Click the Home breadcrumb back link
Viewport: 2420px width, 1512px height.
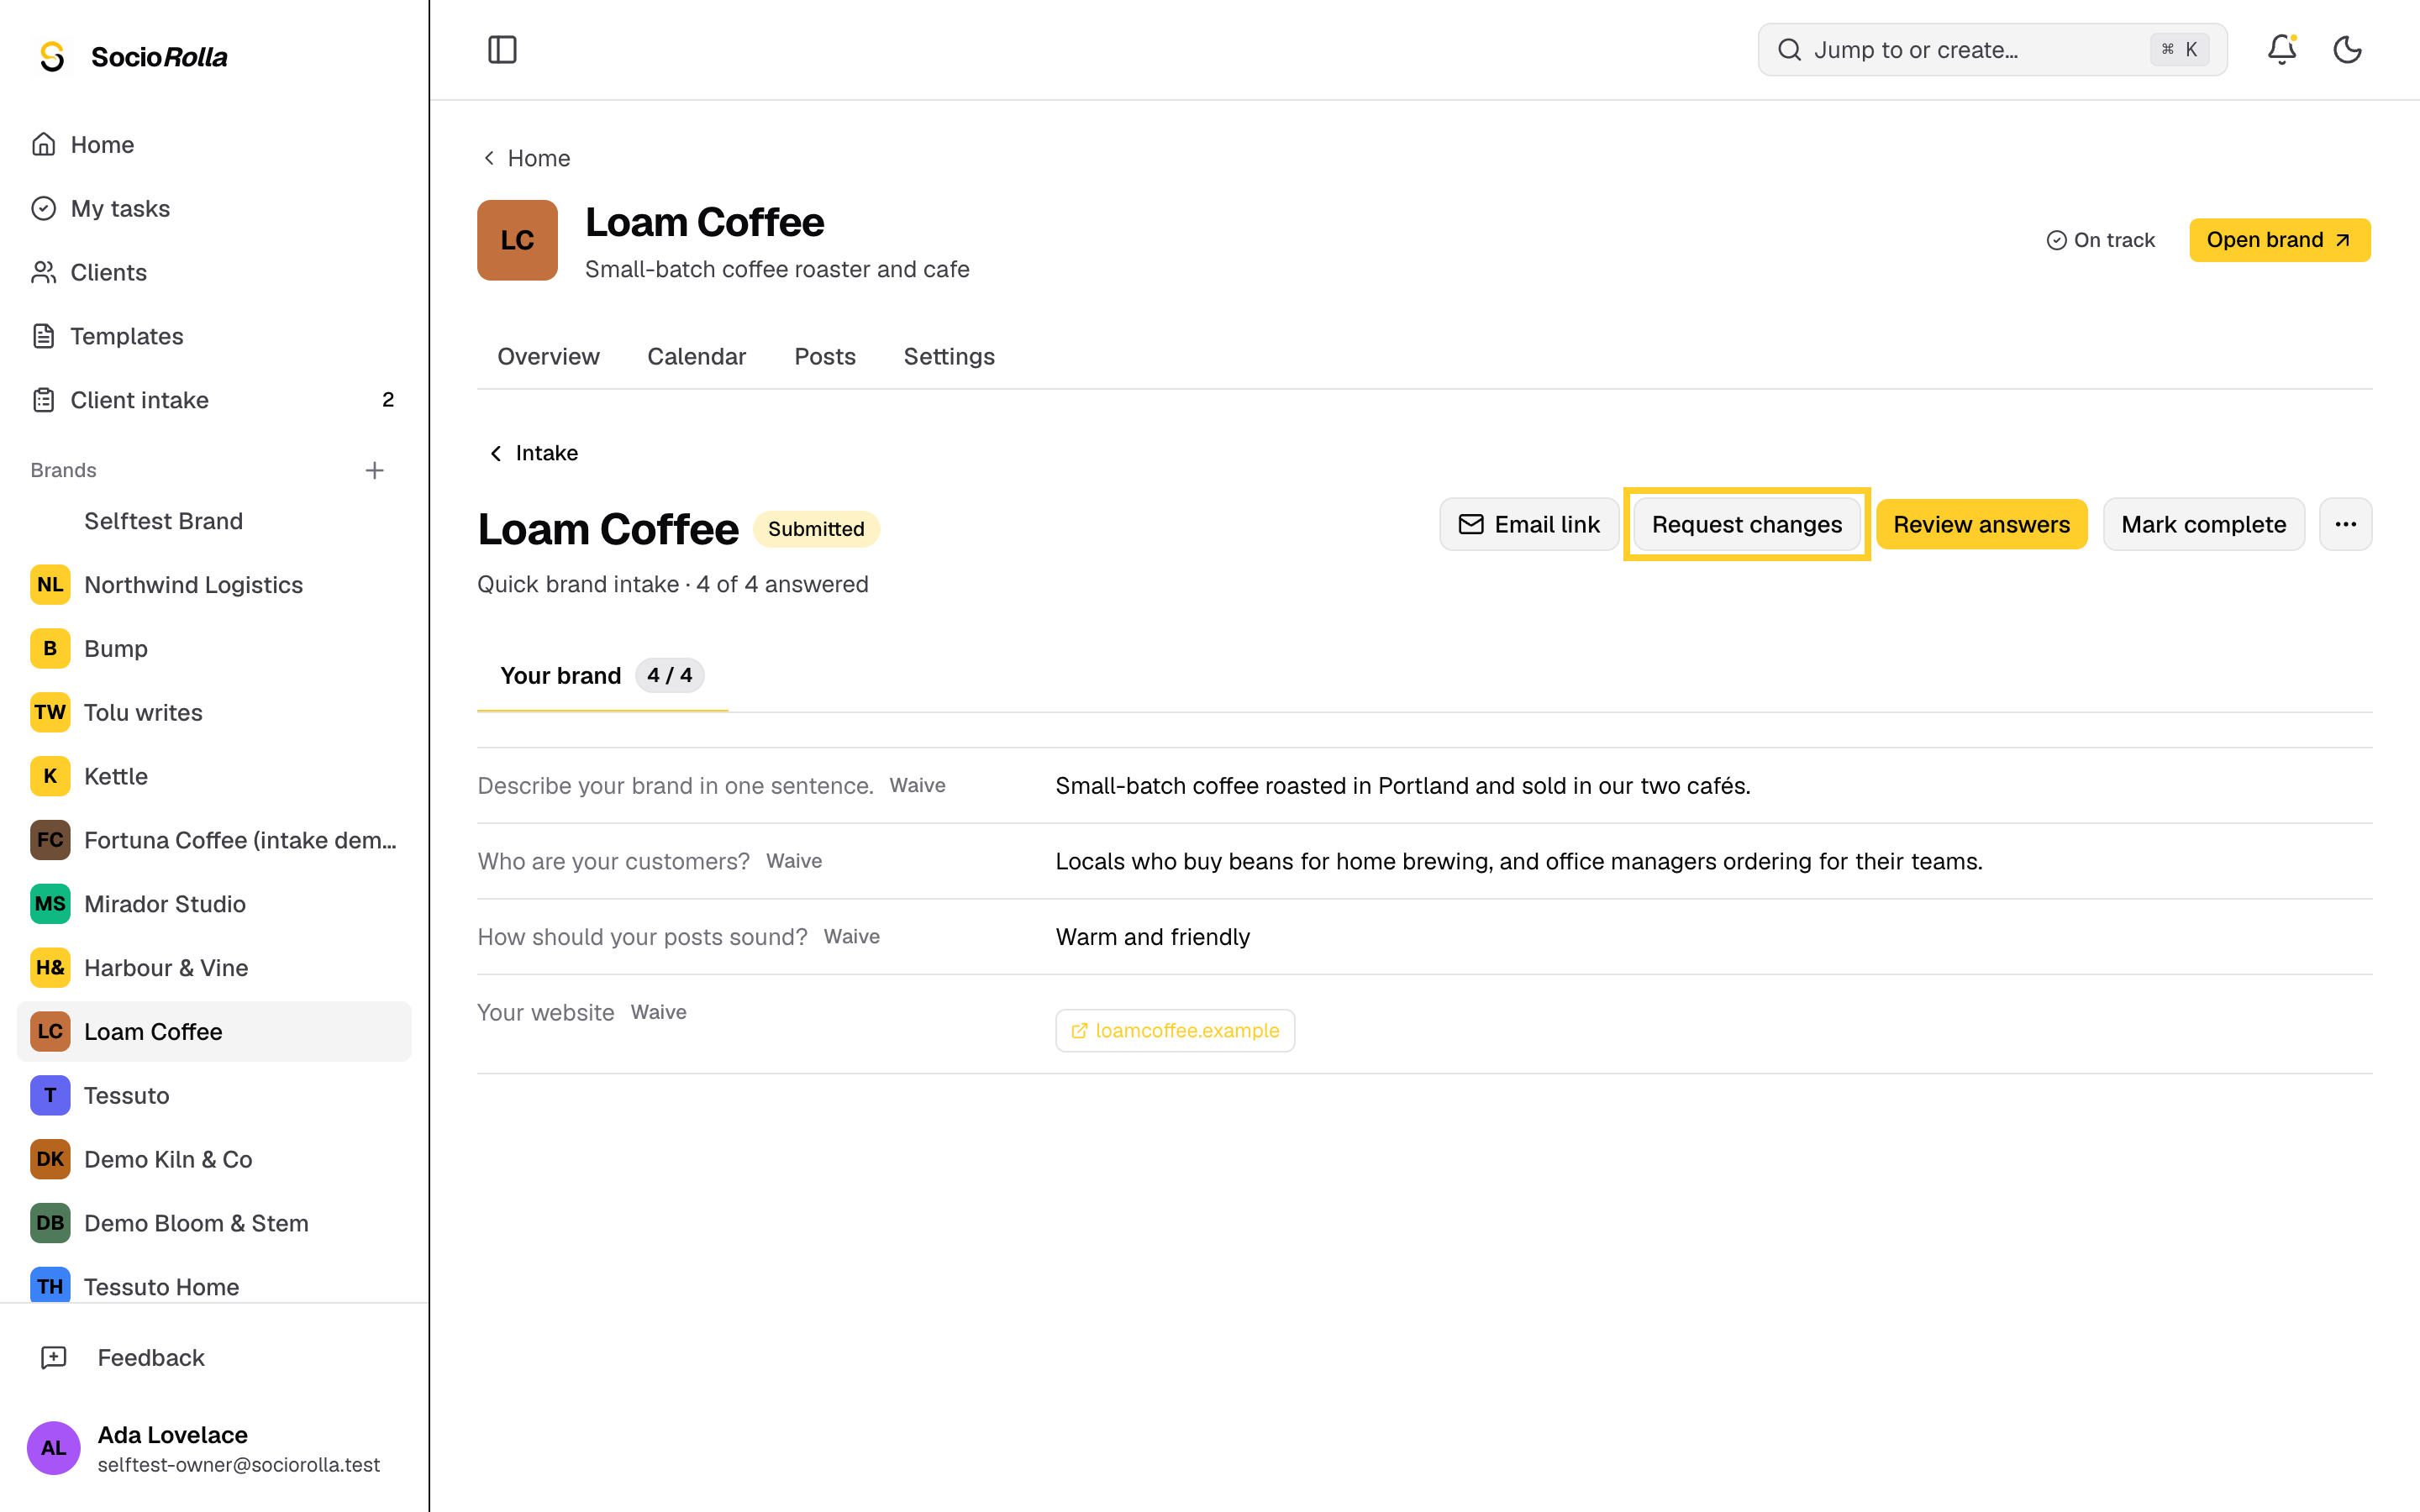(x=527, y=158)
